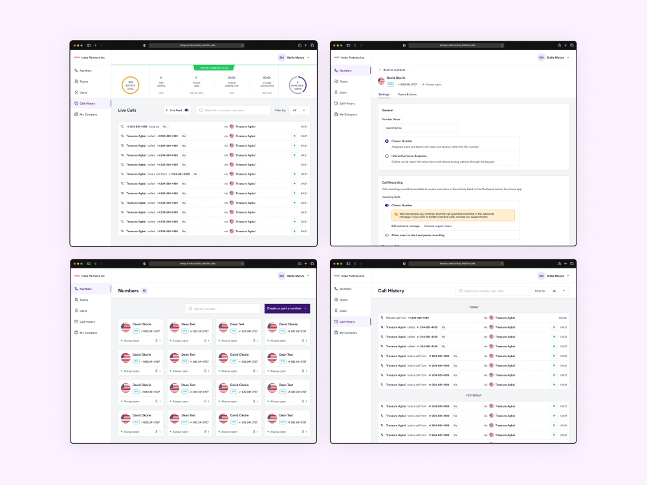Select the Classic Number radio option under General
This screenshot has height=485, width=647.
point(387,141)
